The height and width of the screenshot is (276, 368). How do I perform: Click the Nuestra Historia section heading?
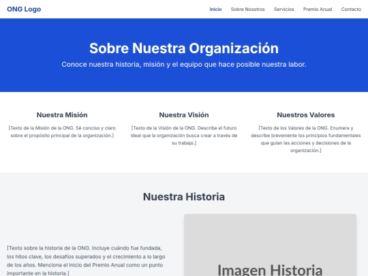point(184,197)
